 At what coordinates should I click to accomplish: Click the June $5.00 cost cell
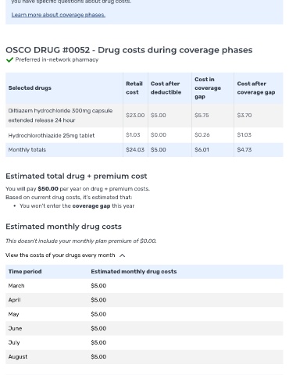[98, 328]
